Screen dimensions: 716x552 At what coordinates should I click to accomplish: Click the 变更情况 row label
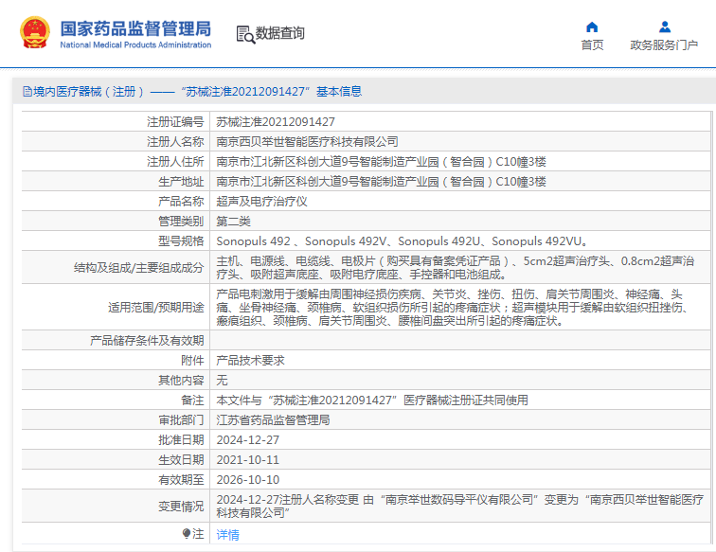181,507
